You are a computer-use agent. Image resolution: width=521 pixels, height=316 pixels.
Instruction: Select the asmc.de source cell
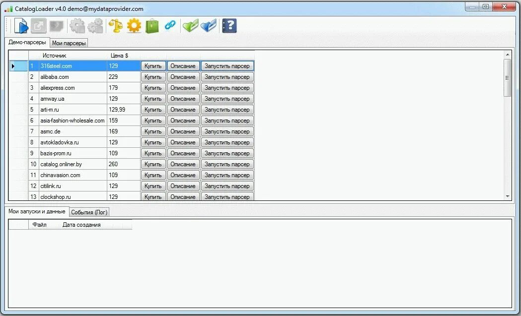point(73,131)
